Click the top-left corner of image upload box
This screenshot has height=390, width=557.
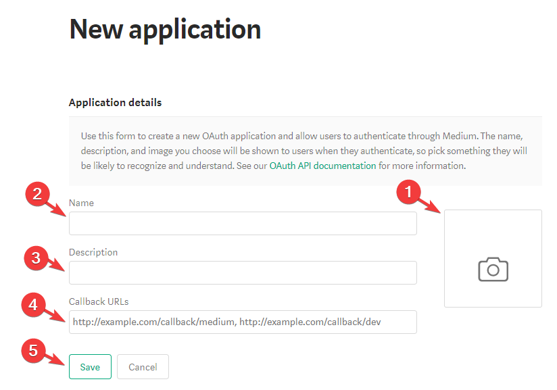pyautogui.click(x=445, y=210)
